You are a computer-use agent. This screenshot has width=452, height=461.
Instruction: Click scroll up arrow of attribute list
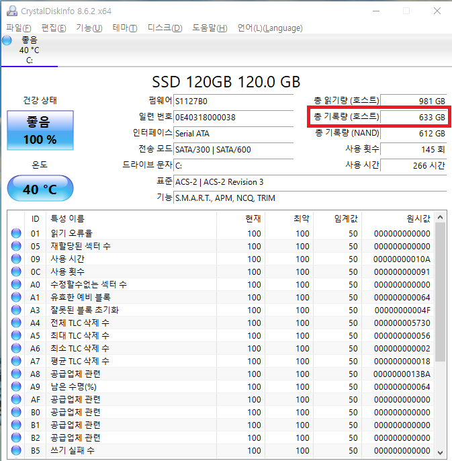coord(440,217)
